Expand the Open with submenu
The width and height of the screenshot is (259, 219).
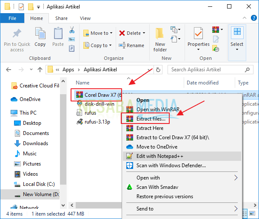point(182,178)
